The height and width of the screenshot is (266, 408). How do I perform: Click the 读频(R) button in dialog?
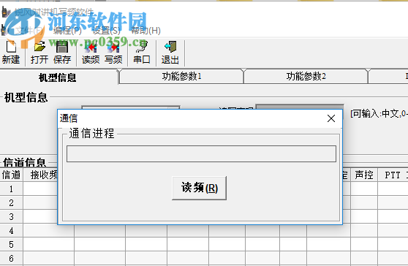click(x=200, y=188)
